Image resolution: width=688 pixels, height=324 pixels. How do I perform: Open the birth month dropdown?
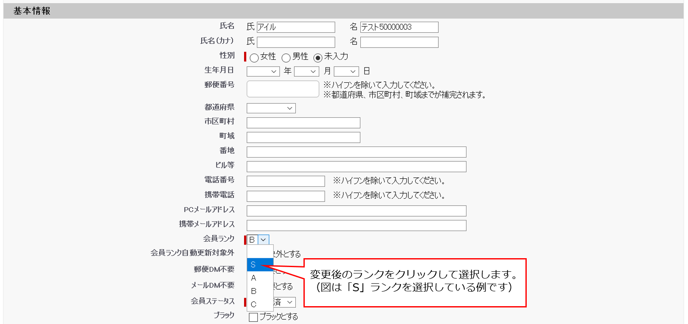306,71
